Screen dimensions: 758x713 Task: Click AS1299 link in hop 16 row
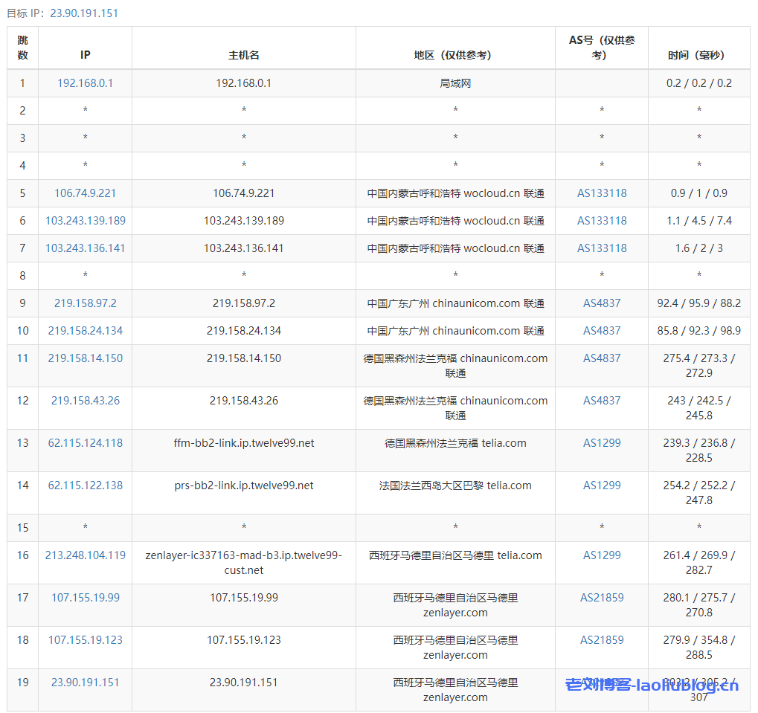[x=601, y=555]
